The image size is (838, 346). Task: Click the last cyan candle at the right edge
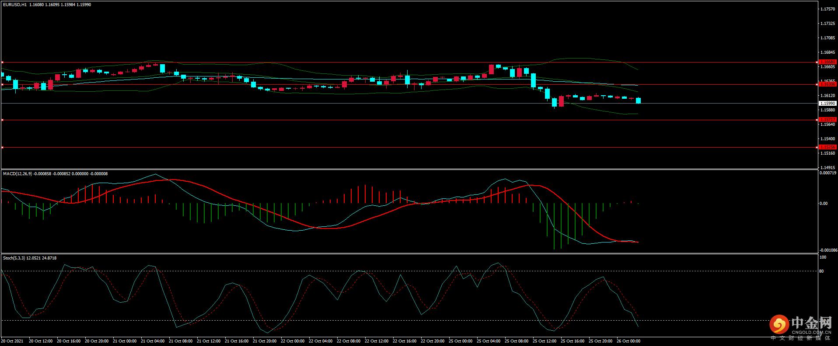pos(639,100)
